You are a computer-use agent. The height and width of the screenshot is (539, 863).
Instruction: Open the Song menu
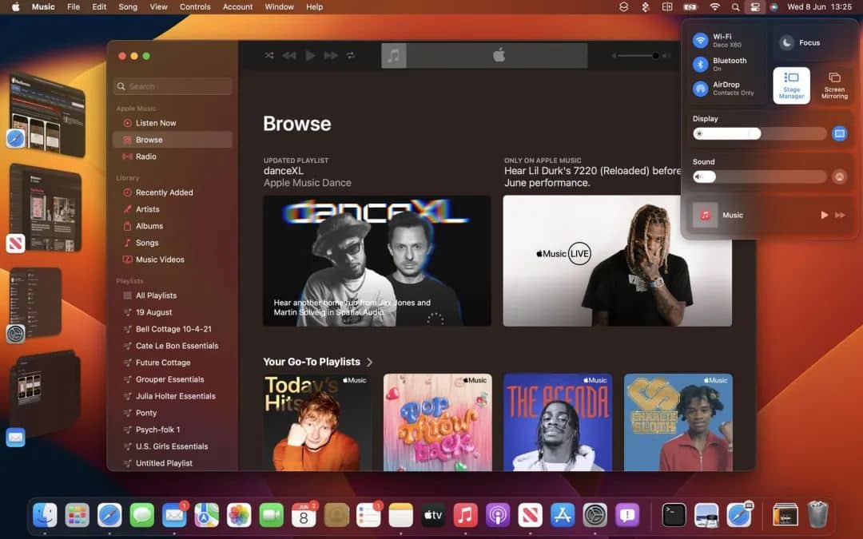[x=128, y=7]
